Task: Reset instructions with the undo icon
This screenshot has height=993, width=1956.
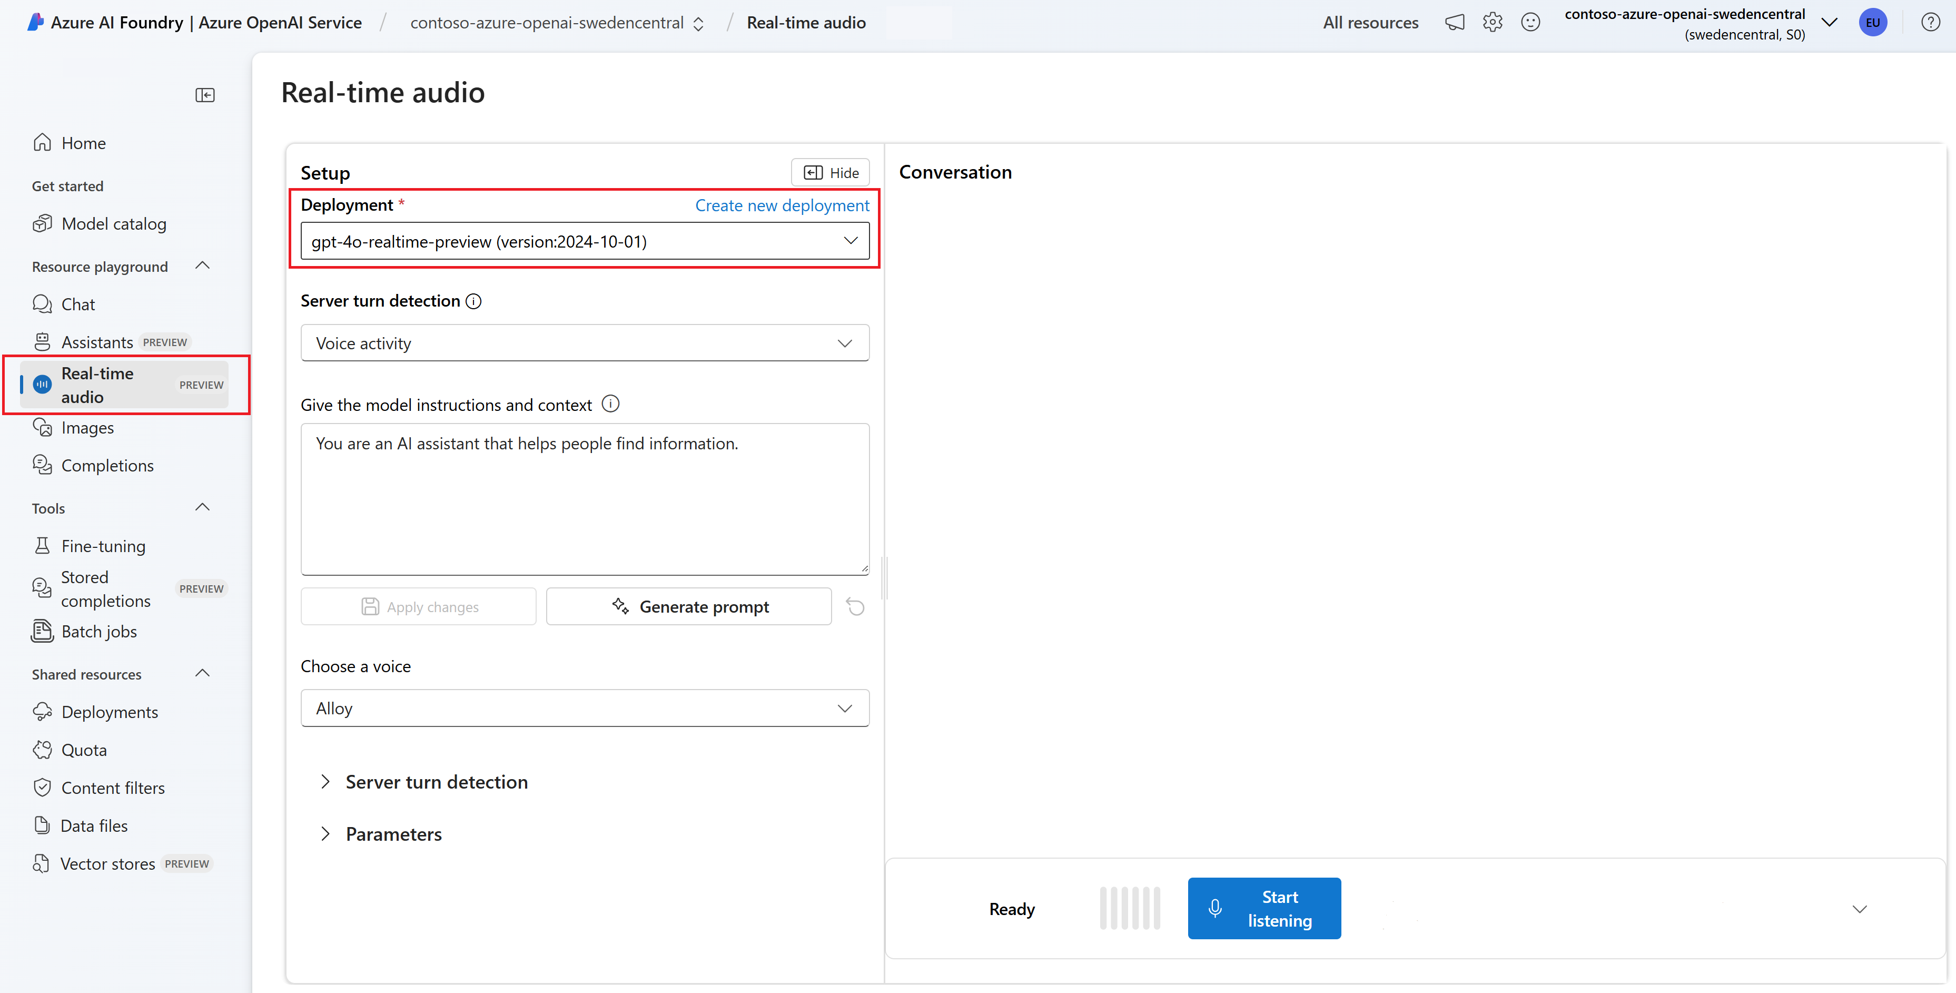Action: 855,607
